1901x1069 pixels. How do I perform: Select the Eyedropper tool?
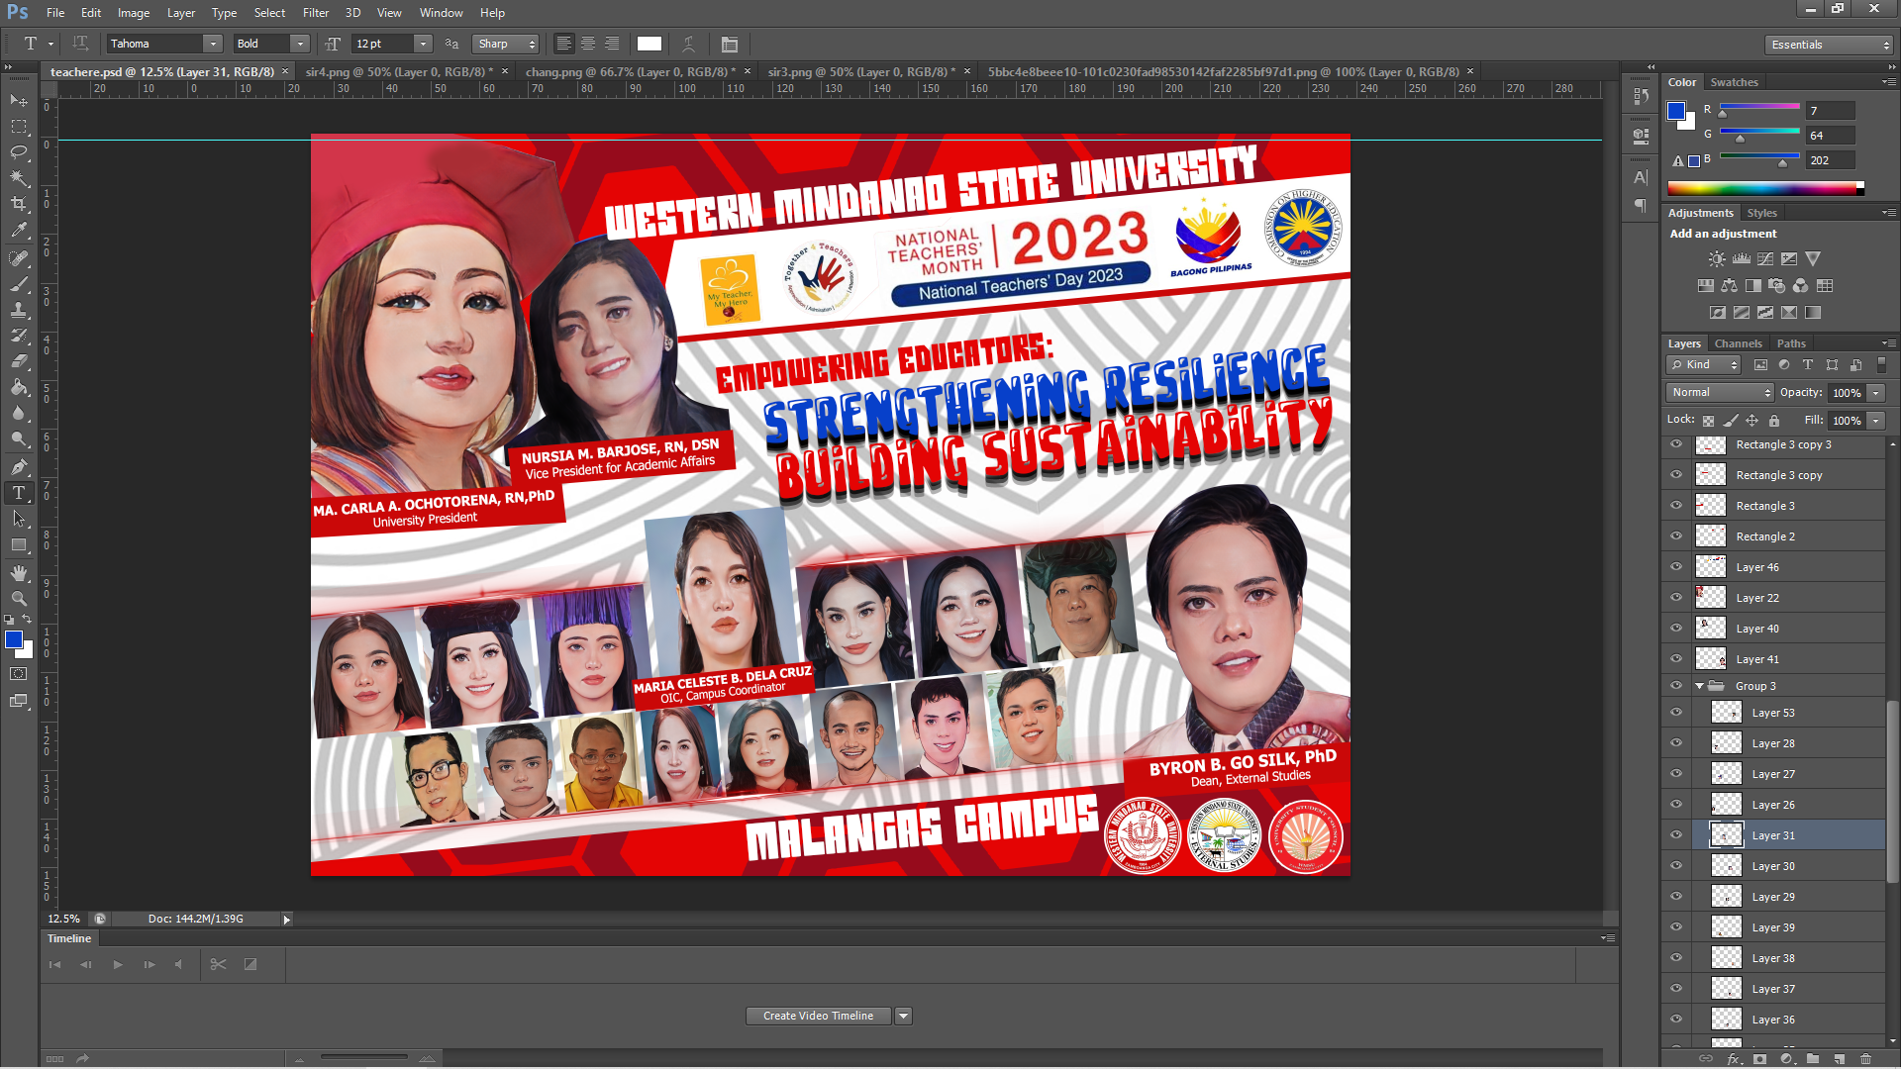[x=19, y=230]
